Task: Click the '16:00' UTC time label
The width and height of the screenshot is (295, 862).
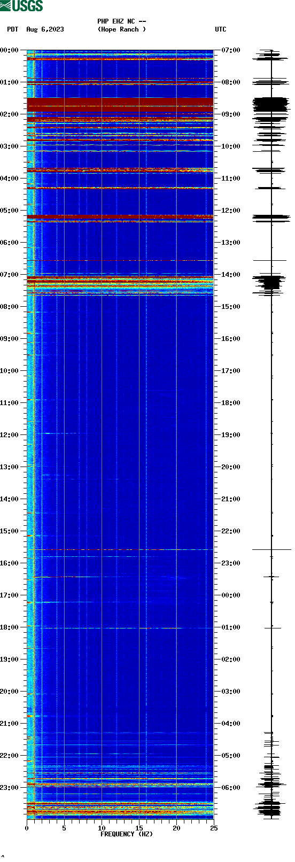Action: (231, 339)
